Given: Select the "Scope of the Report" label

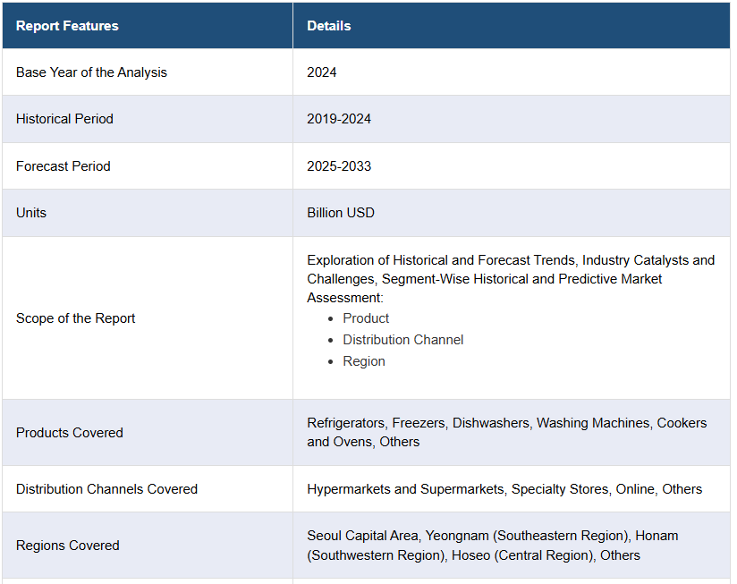Looking at the screenshot, I should coord(76,318).
